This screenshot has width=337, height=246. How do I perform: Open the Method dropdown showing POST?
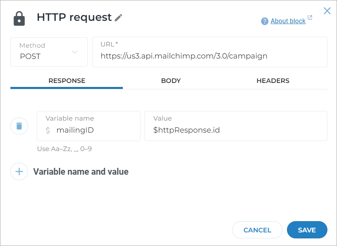(x=49, y=52)
